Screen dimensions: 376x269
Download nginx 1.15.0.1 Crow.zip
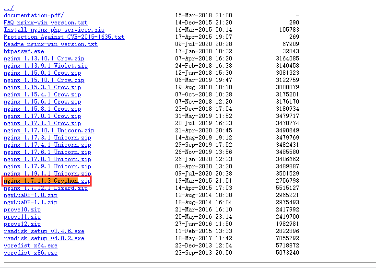coord(42,73)
